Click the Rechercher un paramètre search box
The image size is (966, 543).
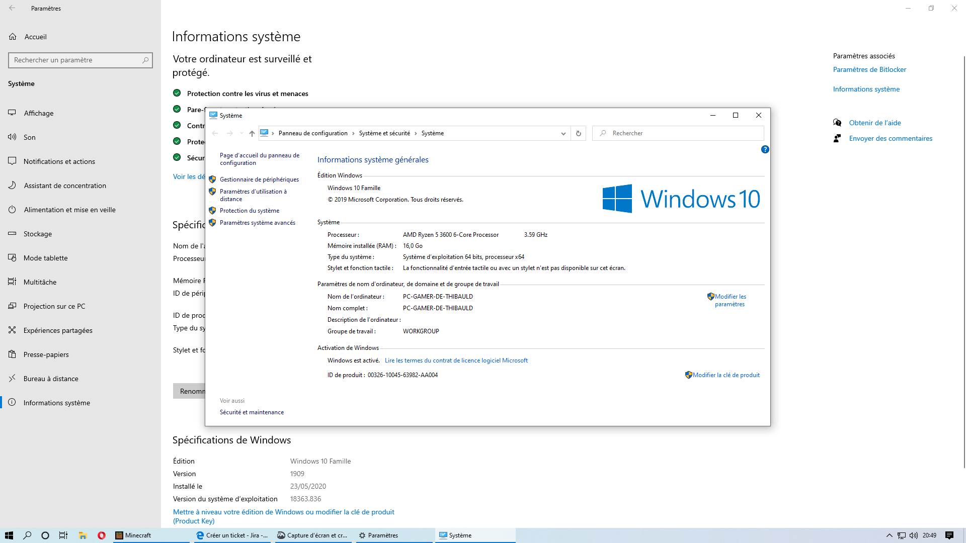point(75,60)
